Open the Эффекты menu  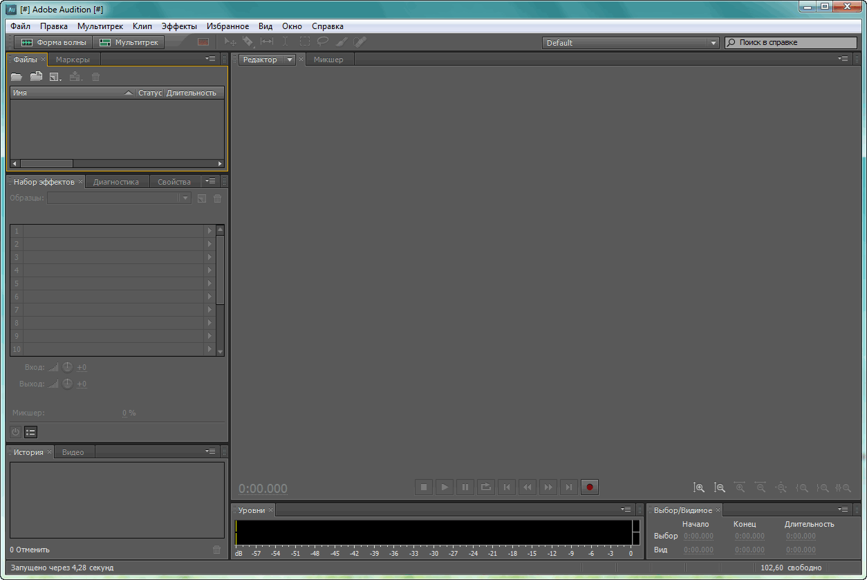(179, 26)
